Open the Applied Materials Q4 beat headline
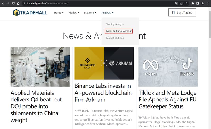Image resolution: width=211 pixels, height=129 pixels. [36, 106]
